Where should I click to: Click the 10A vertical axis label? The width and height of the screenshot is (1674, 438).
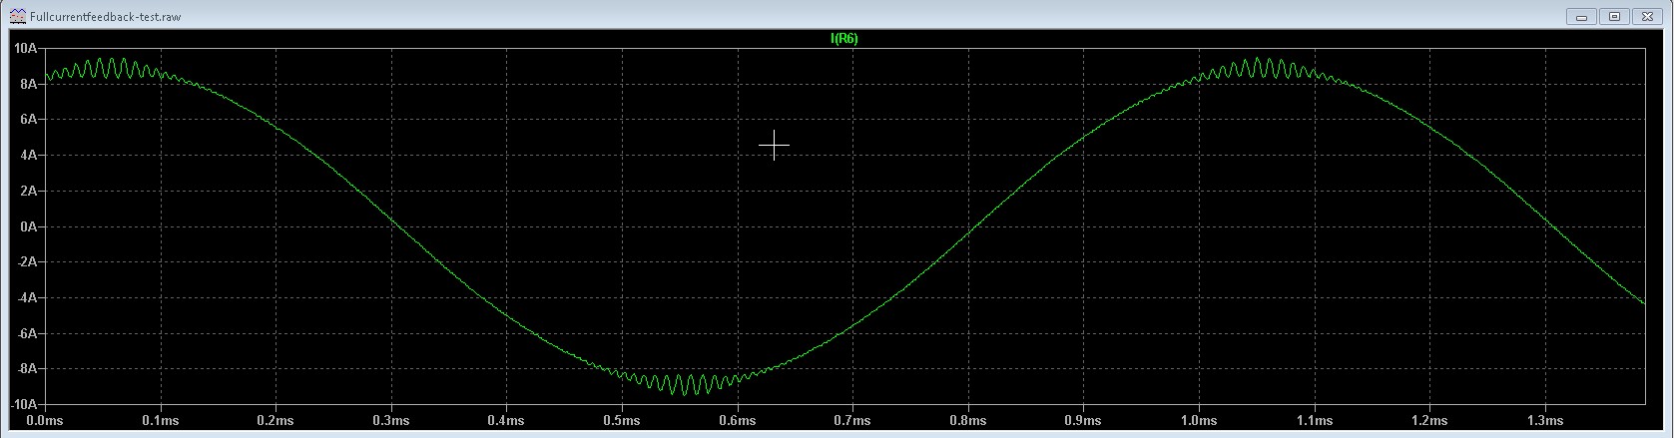pyautogui.click(x=26, y=48)
